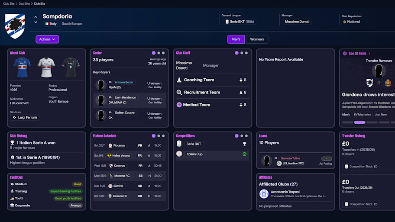The width and height of the screenshot is (395, 222).
Task: Click the Luigi Ferraris stadium icon
Action: click(14, 117)
